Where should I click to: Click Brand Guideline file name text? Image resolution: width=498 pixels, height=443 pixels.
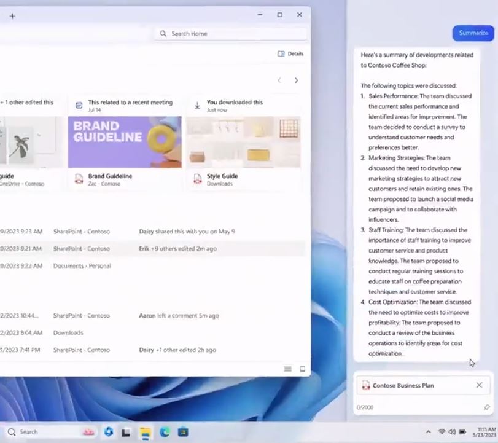pos(110,176)
